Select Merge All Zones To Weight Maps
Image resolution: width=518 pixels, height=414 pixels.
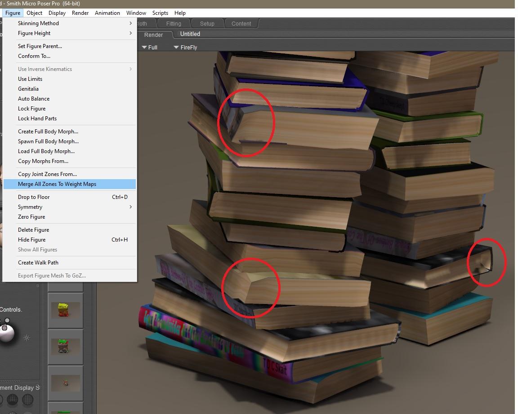70,184
